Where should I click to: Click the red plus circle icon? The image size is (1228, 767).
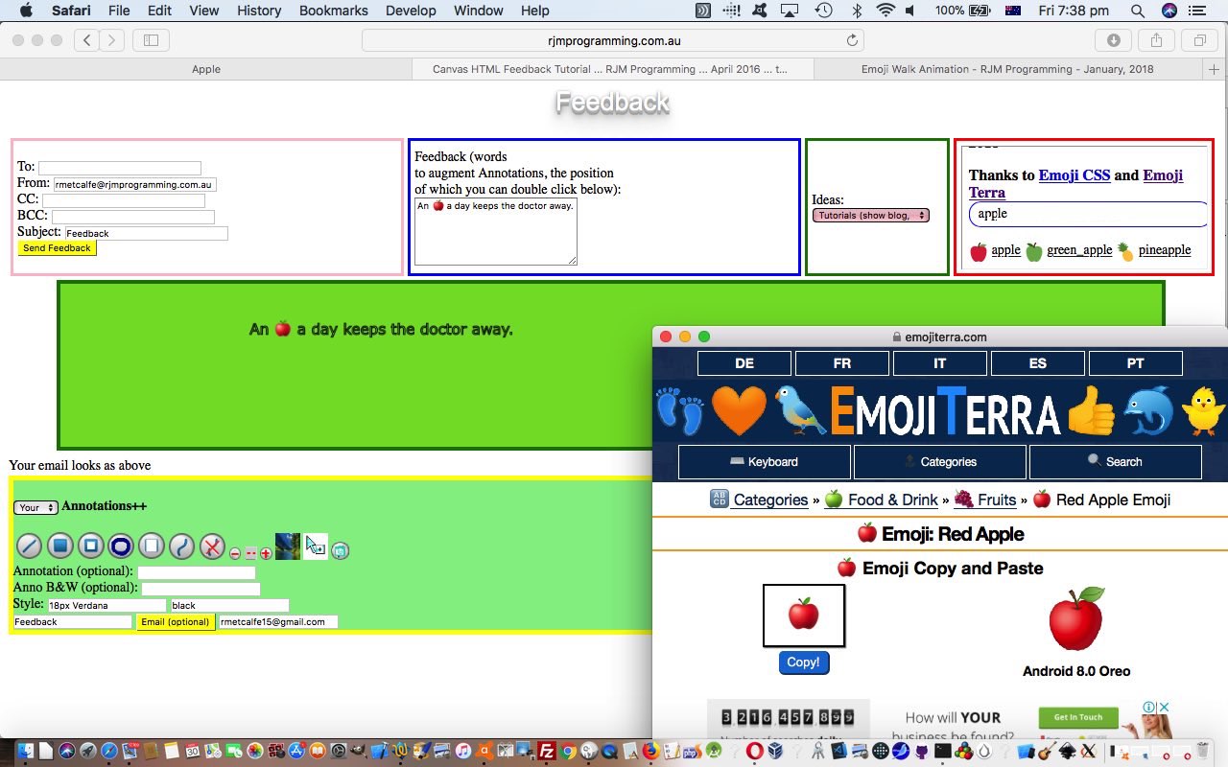[266, 553]
